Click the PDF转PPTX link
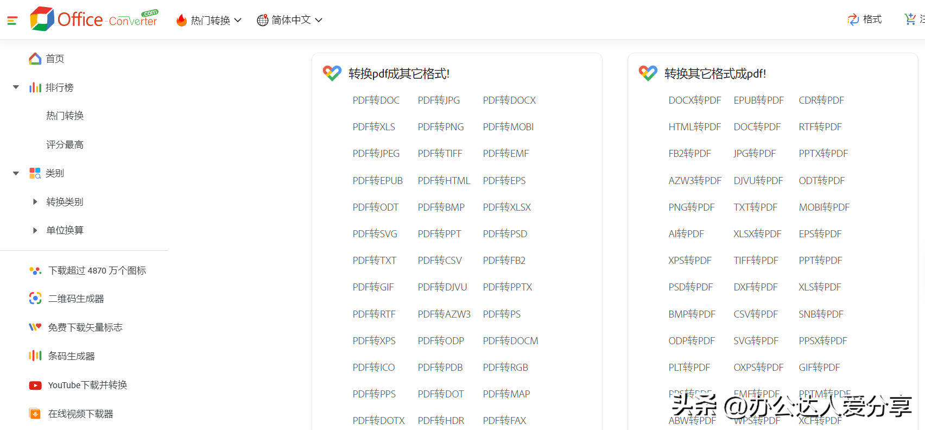 507,287
